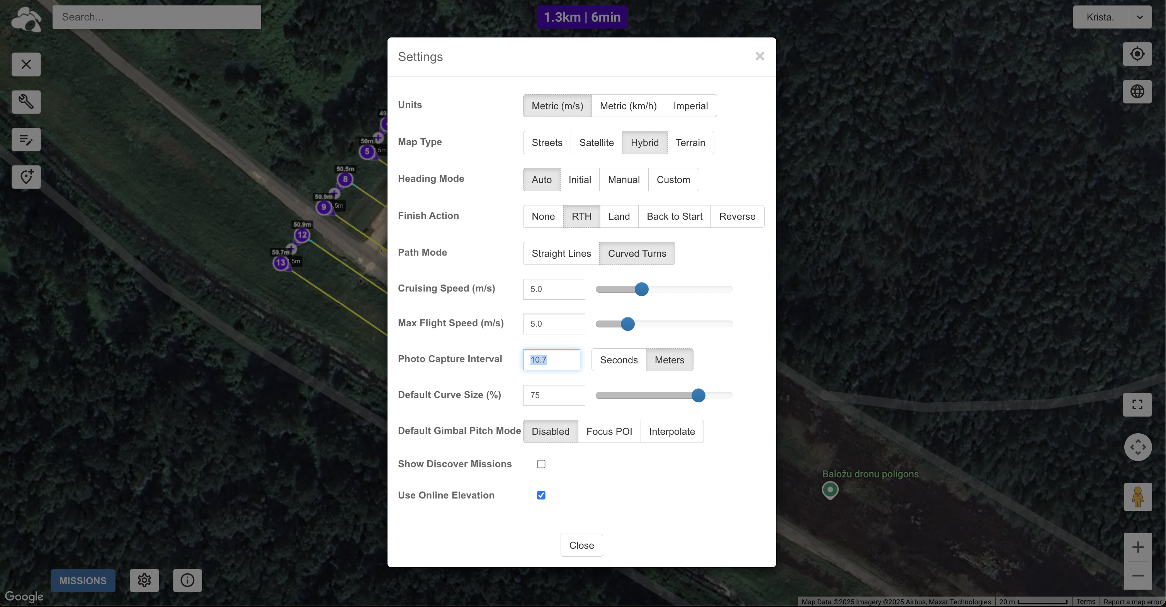Viewport: 1166px width, 607px height.
Task: Enable Show Discover Missions checkbox
Action: click(541, 464)
